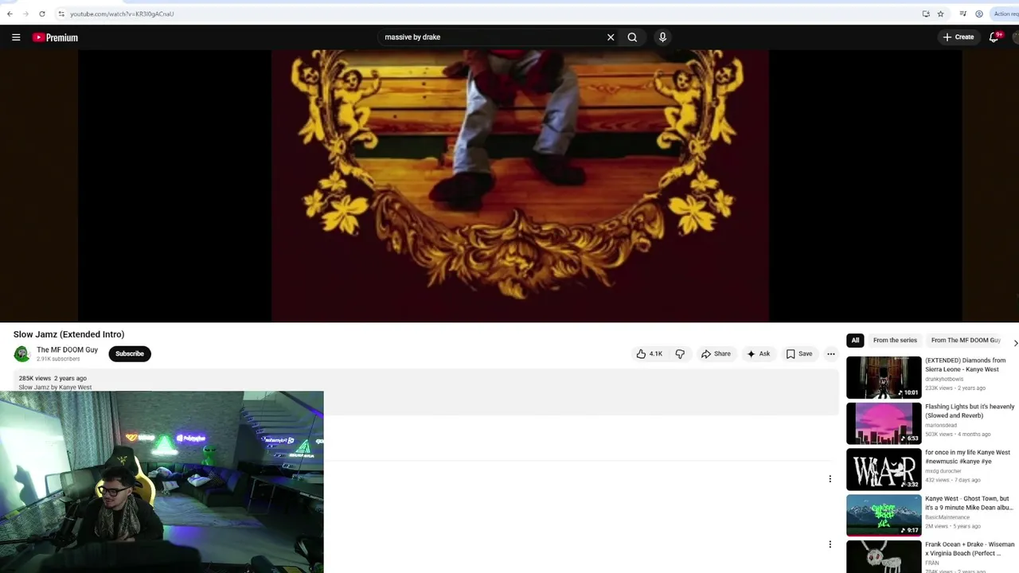Click the site info icon beside the URL
The image size is (1019, 573).
point(61,14)
